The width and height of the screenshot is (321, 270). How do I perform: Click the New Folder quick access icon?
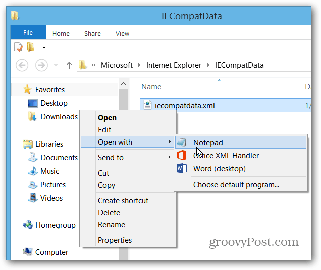[31, 47]
